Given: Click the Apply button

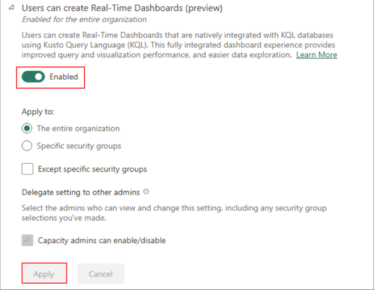Looking at the screenshot, I should pos(44,274).
